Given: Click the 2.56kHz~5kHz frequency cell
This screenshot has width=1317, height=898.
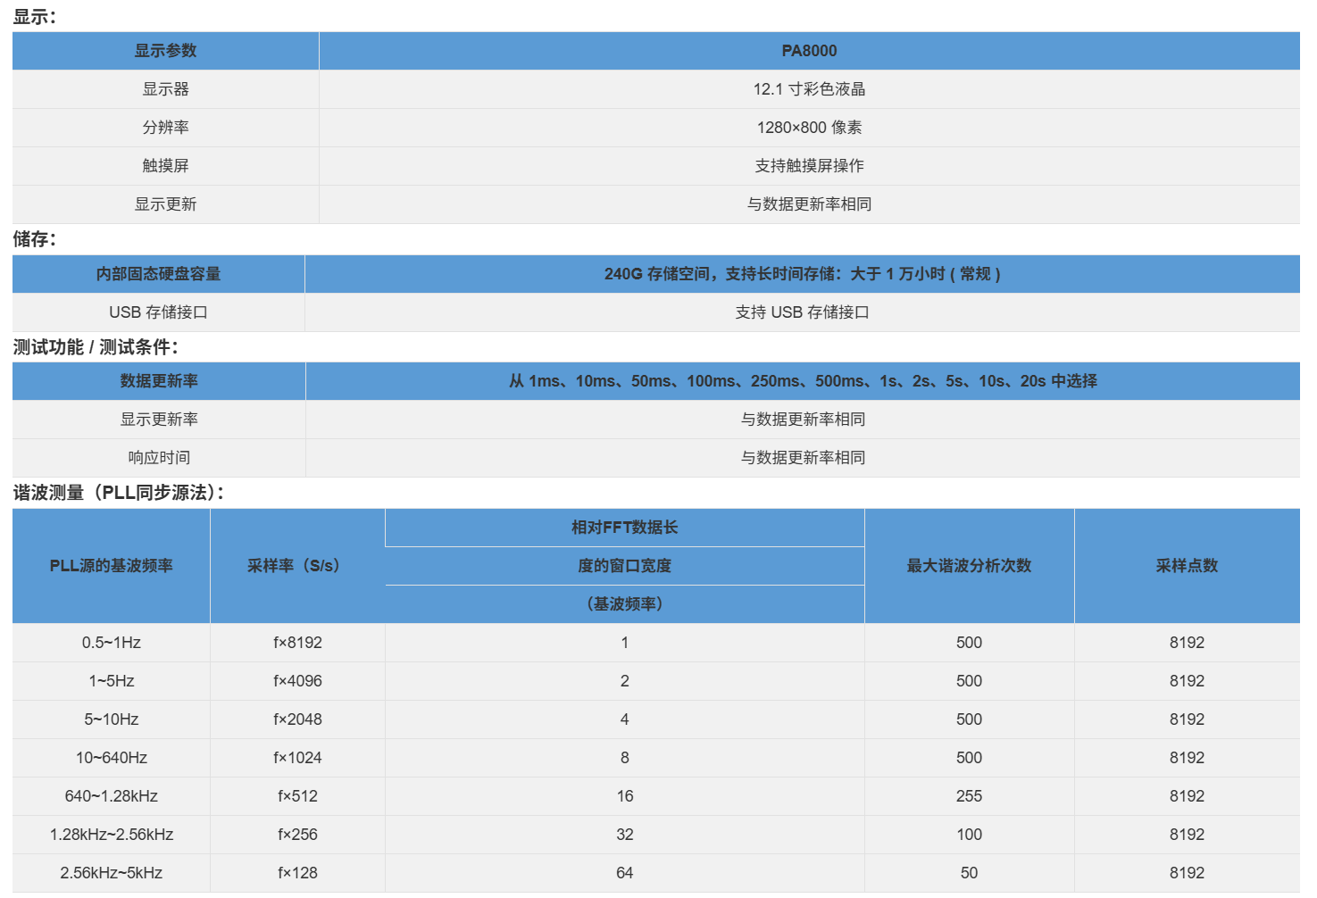Looking at the screenshot, I should click(111, 873).
